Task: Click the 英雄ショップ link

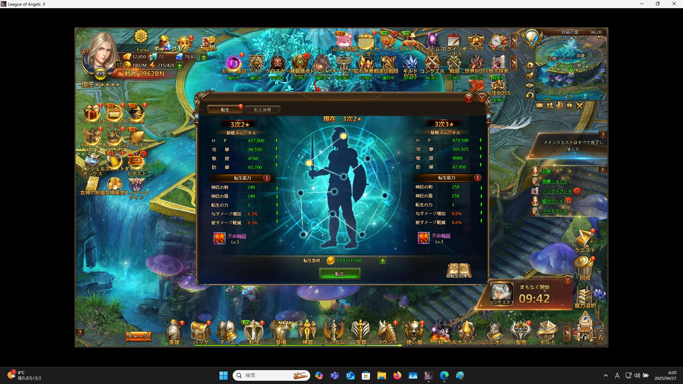Action: (x=555, y=181)
